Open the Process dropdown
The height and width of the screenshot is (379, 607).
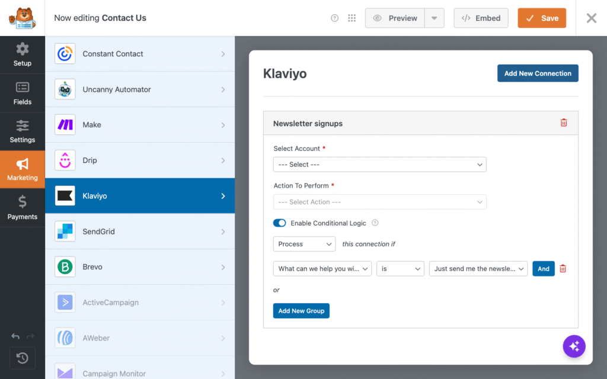[x=304, y=244]
